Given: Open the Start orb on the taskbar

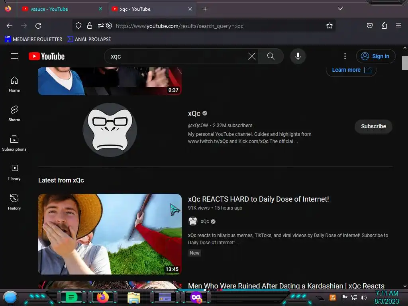Looking at the screenshot, I should [10, 297].
